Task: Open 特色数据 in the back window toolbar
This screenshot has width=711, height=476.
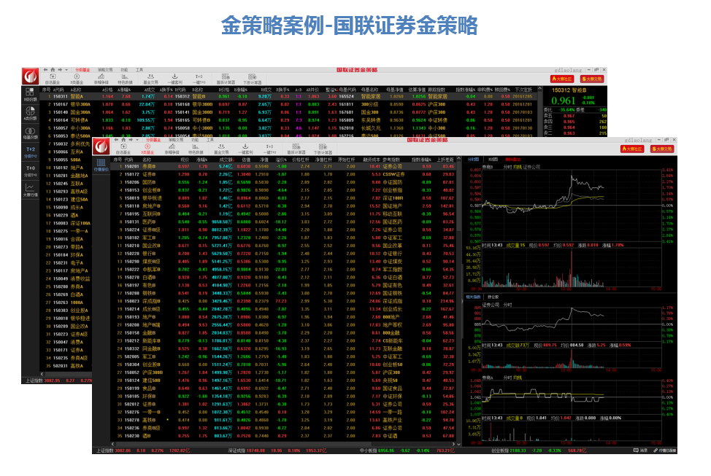Action: point(125,79)
